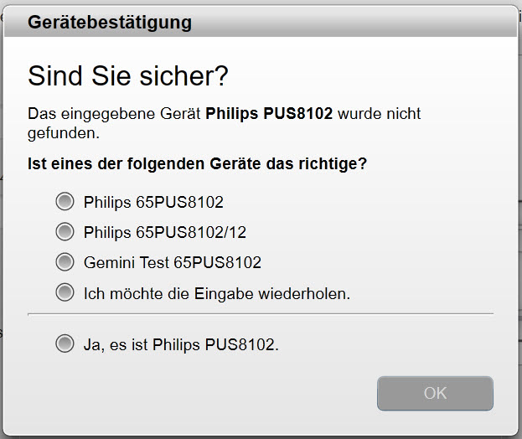Click the horizontal separator line above the last option
This screenshot has height=439, width=522.
click(x=261, y=314)
